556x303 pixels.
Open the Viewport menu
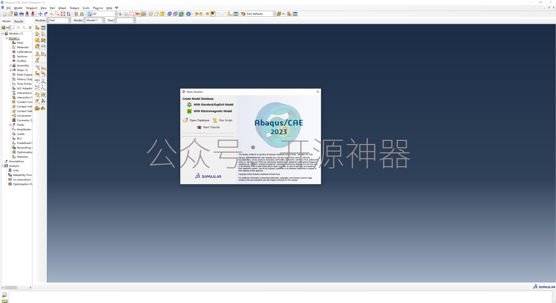click(x=31, y=8)
